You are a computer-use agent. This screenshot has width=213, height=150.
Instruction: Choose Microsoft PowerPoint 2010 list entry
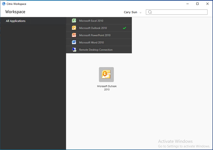[x=99, y=35]
